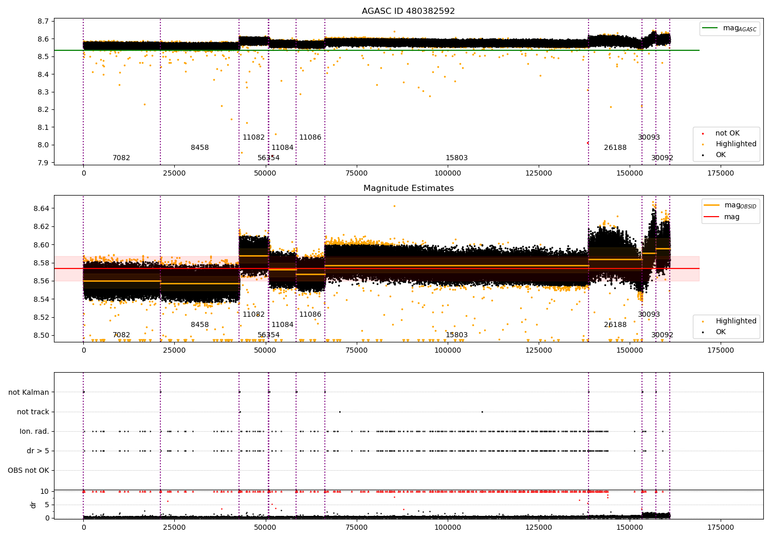The height and width of the screenshot is (539, 771).
Task: Click the 'not track' axis label
Action: (x=33, y=412)
